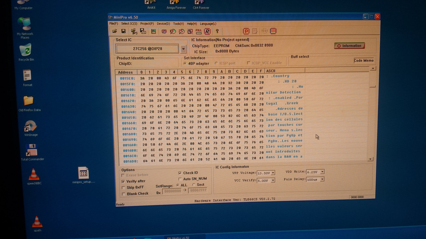
Task: Open the Select IC dropdown arrow
Action: coord(183,49)
